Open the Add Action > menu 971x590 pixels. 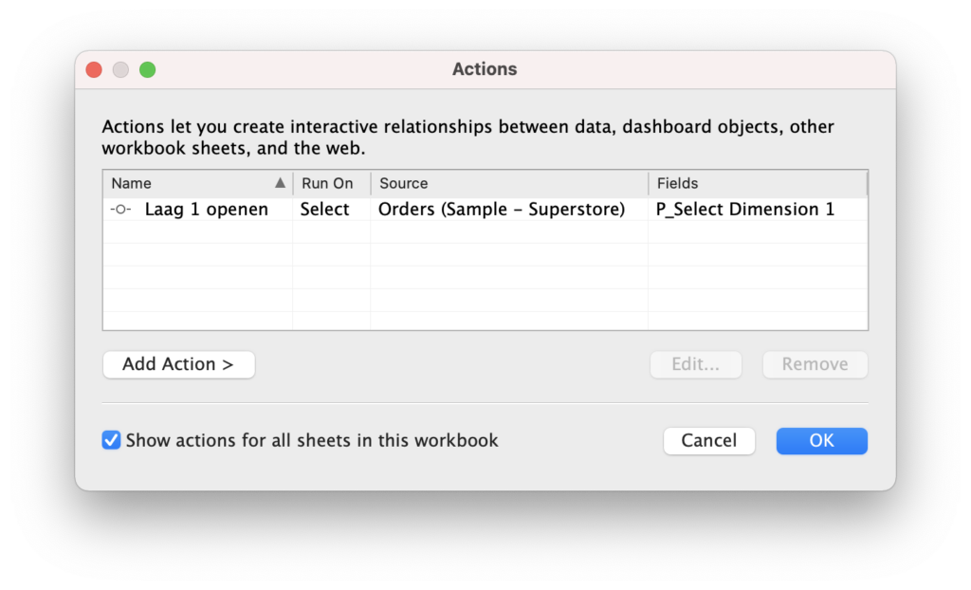pos(178,364)
